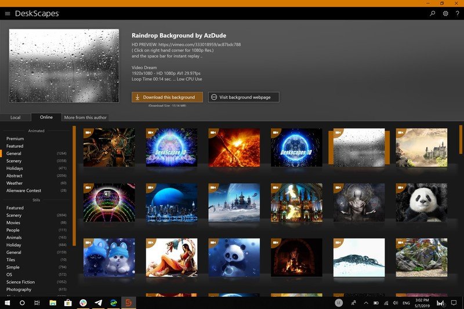Click the volume speaker tray icon

point(396,303)
